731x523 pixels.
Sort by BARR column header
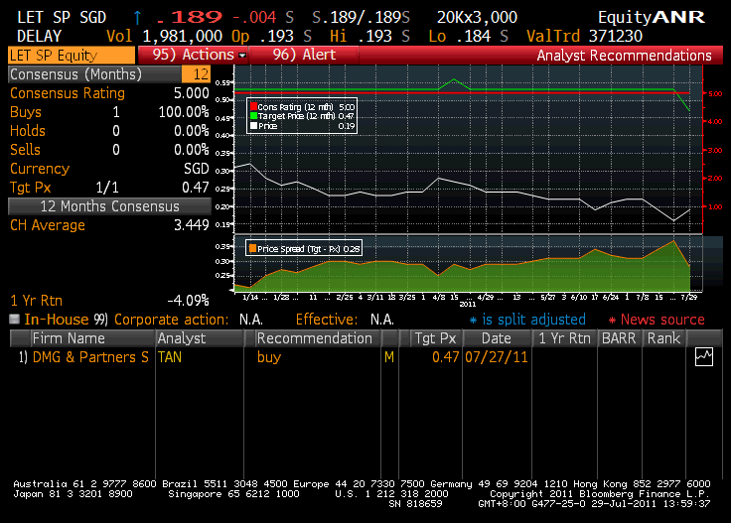(619, 338)
